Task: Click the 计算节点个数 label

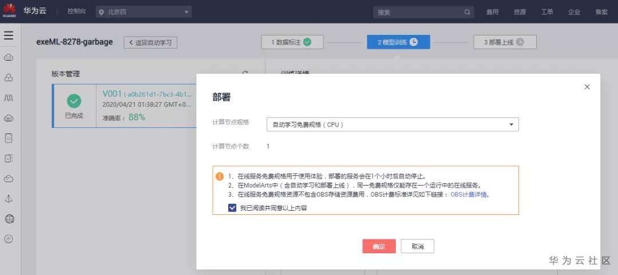Action: coord(231,146)
